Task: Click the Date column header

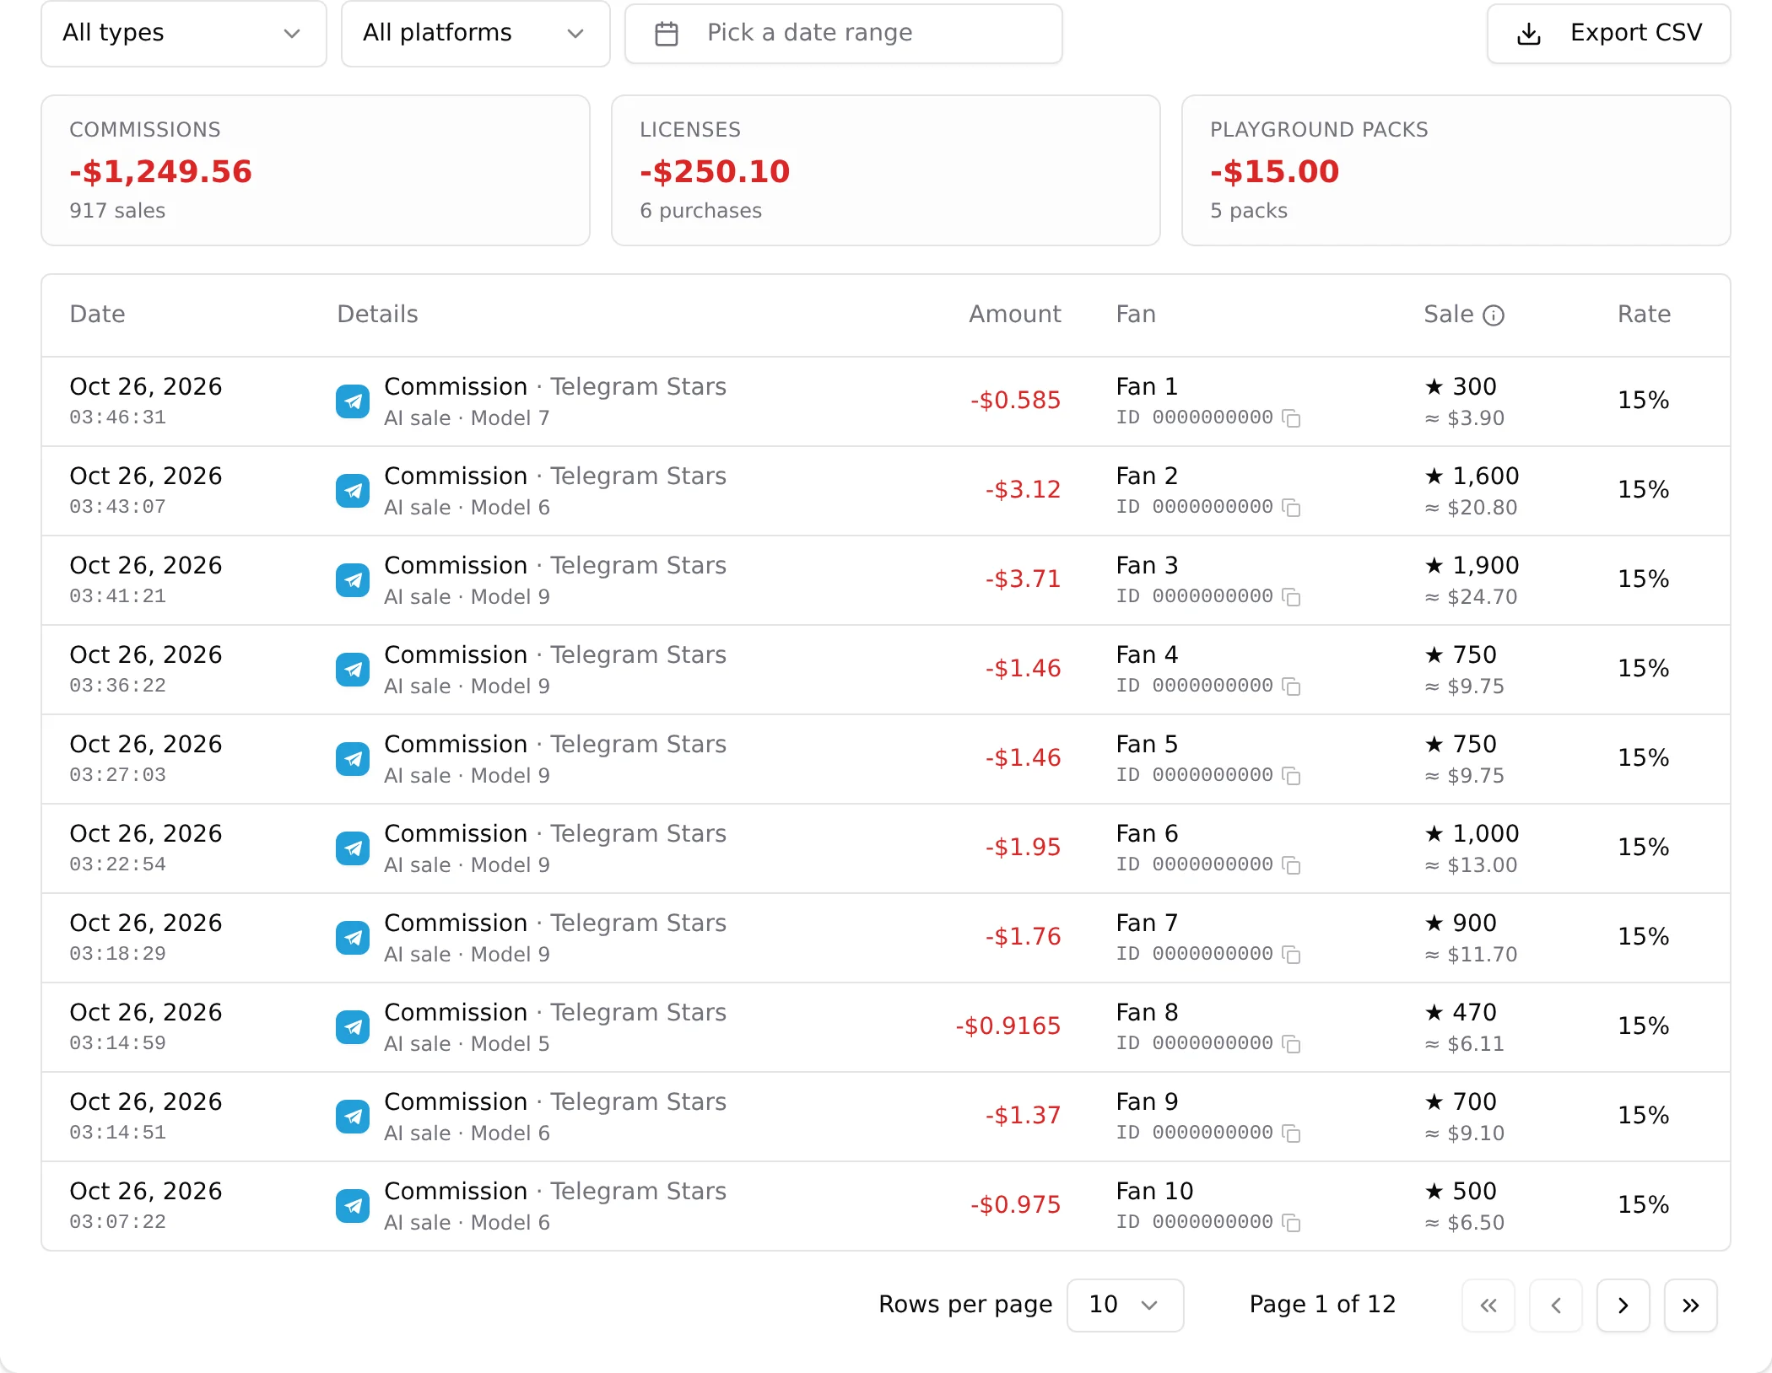Action: click(97, 315)
